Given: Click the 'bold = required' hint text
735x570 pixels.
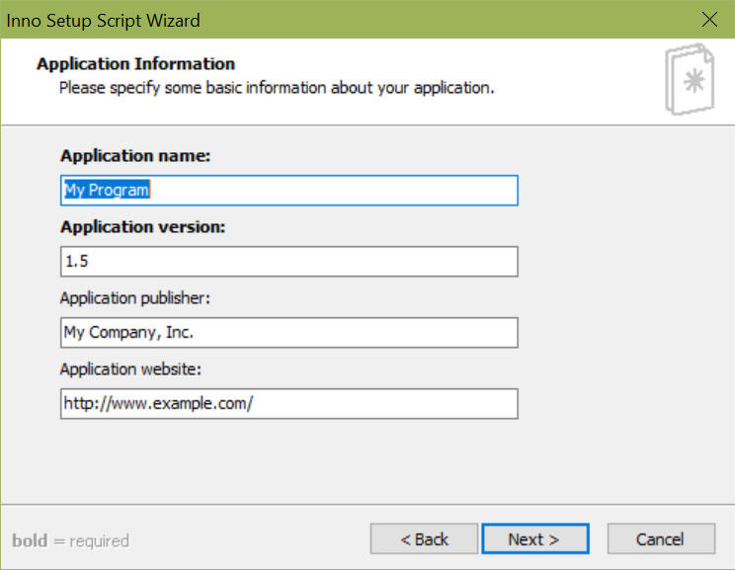Looking at the screenshot, I should pos(71,540).
